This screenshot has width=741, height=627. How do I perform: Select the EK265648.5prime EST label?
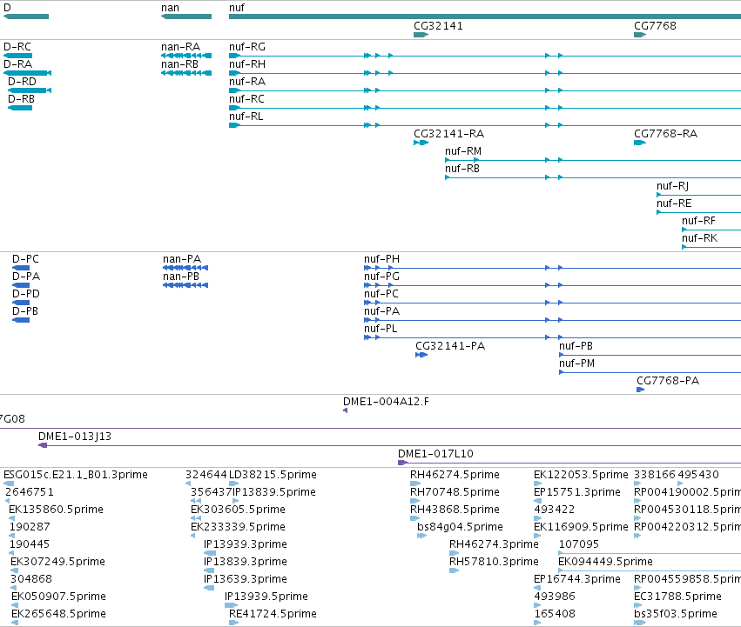[x=58, y=614]
